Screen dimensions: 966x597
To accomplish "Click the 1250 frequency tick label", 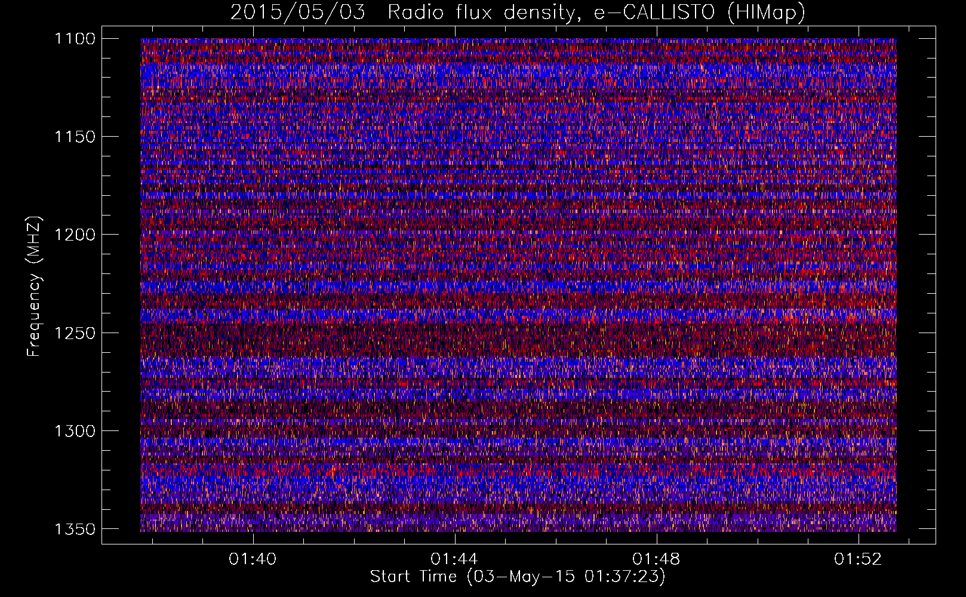I will 75,333.
